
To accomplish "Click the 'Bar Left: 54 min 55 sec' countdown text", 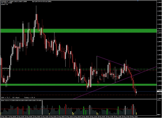I will [x=40, y=2].
